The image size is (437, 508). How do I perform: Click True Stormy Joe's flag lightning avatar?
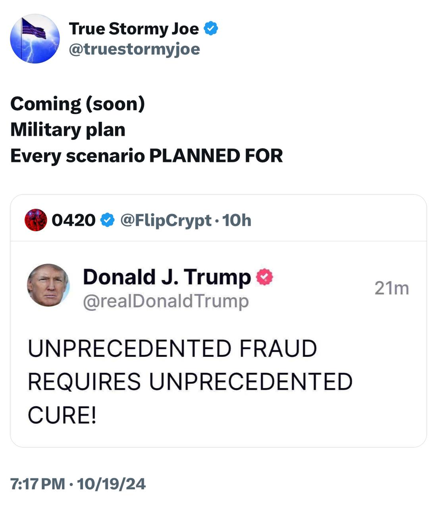click(x=35, y=38)
